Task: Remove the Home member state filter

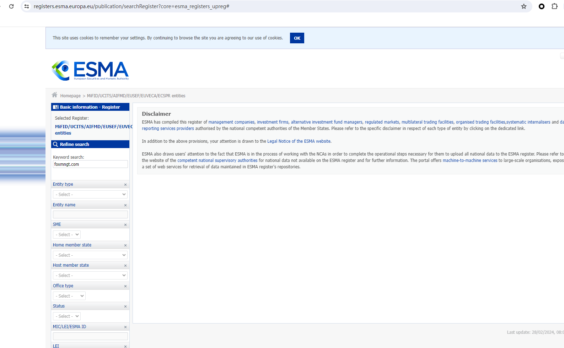Action: (125, 245)
